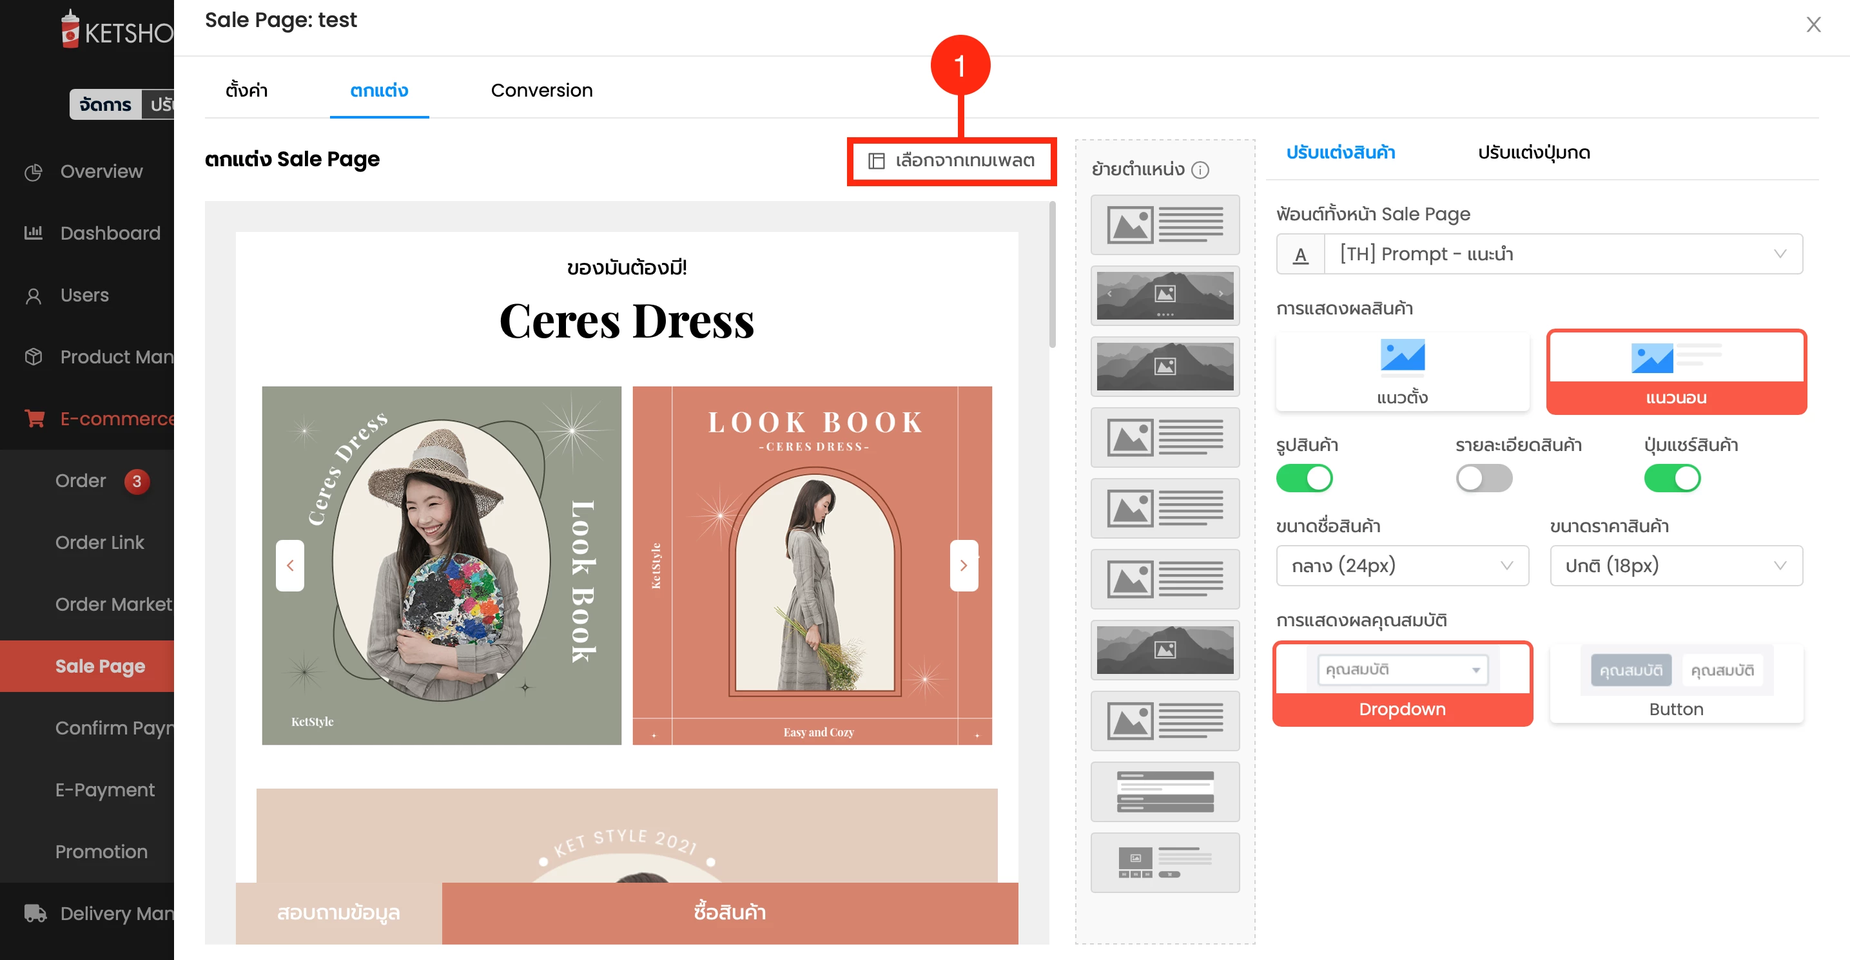Screen dimensions: 1850x960
Task: Open E-Payment in the sidebar
Action: coord(105,790)
